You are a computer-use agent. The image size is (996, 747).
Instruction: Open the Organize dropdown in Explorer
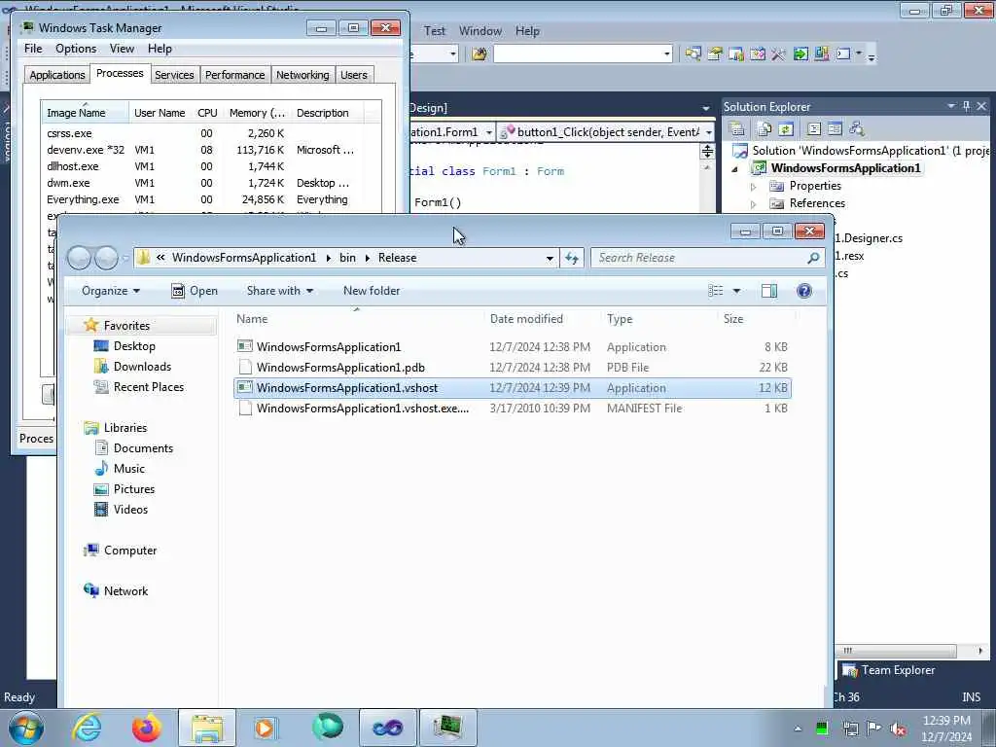[x=111, y=291]
